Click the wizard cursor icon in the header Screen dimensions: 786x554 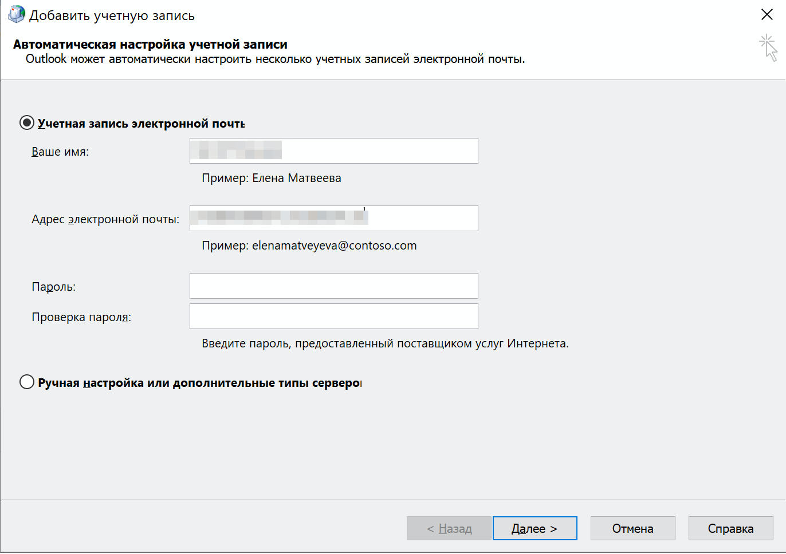pos(768,48)
